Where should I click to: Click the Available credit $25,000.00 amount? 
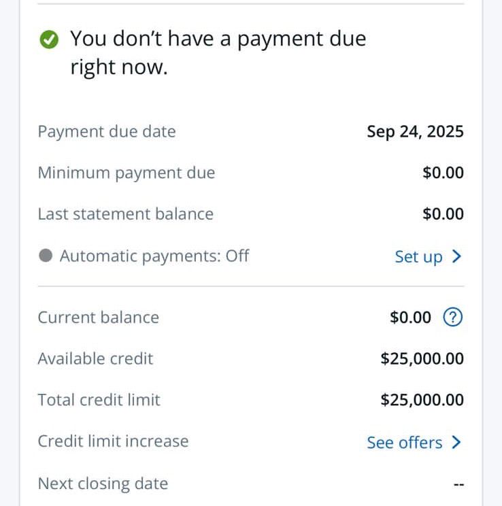tap(422, 358)
